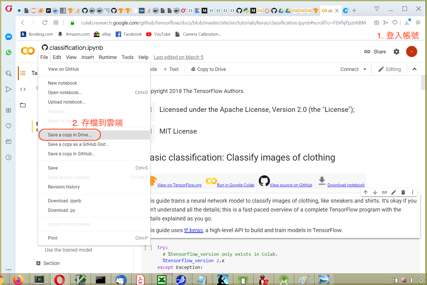Click the user account avatar
The height and width of the screenshot is (285, 427).
[x=411, y=51]
